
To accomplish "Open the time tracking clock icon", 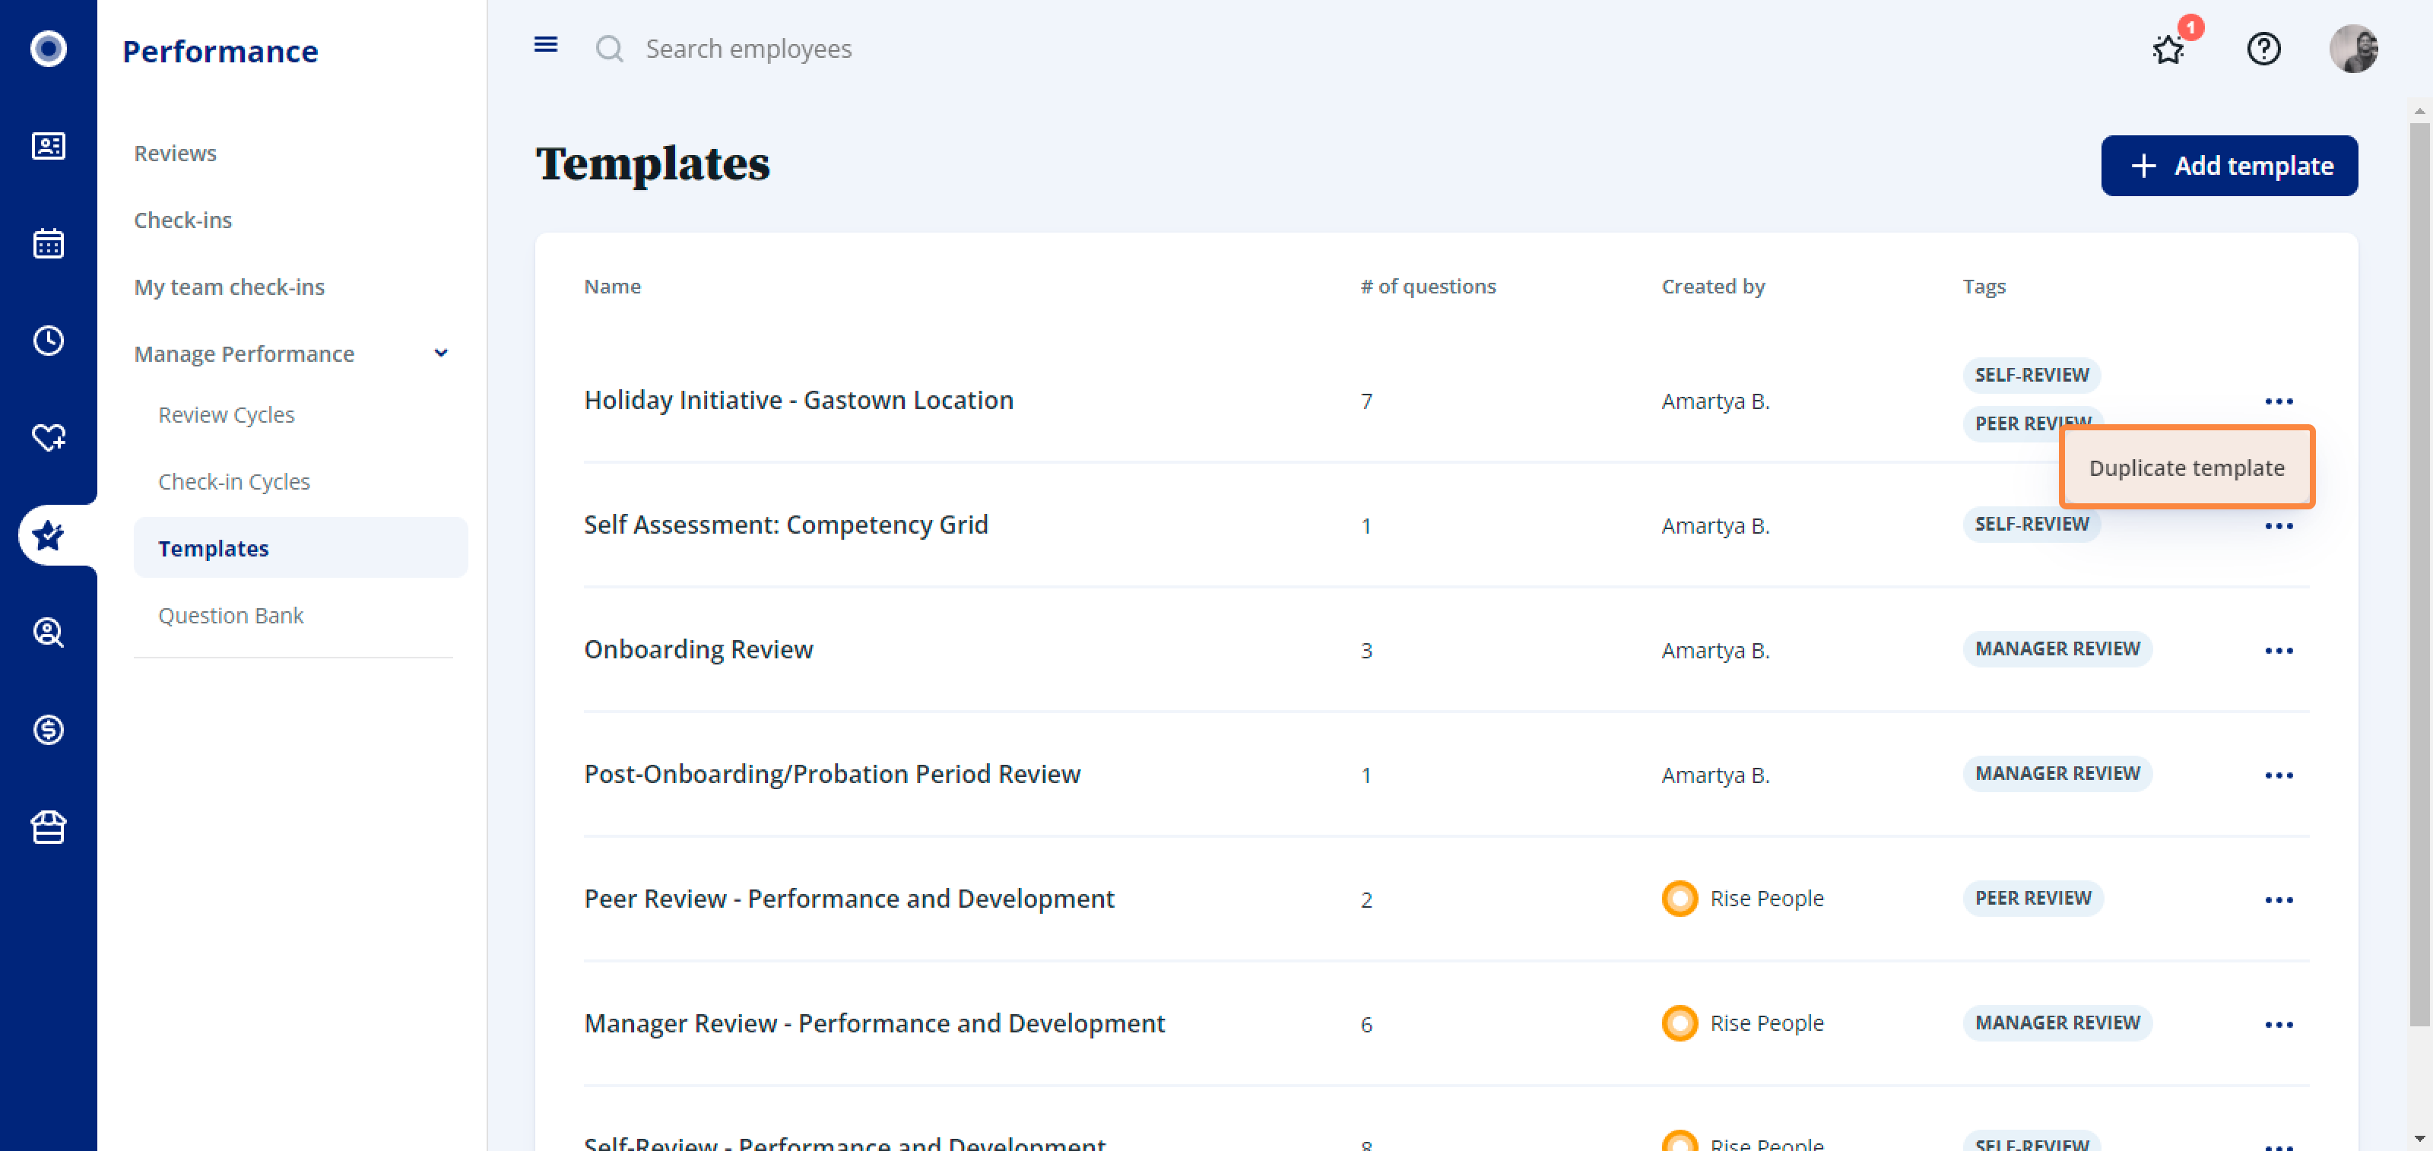I will (x=48, y=341).
